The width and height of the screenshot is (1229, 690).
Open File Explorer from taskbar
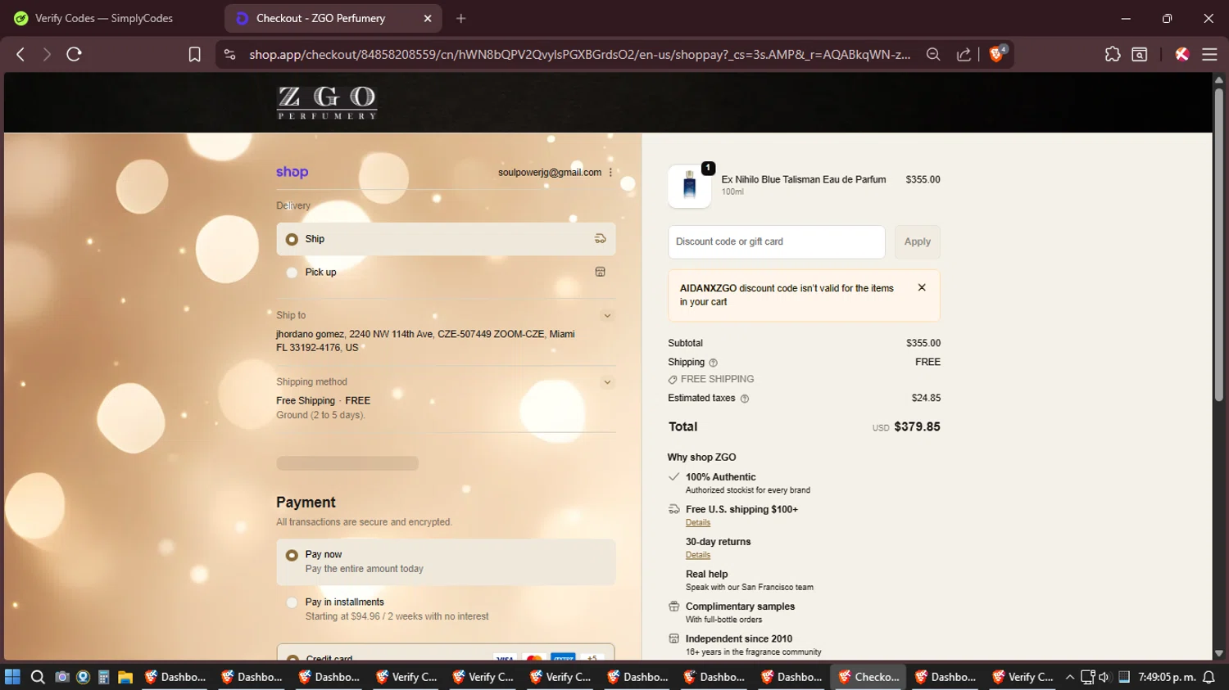tap(125, 677)
